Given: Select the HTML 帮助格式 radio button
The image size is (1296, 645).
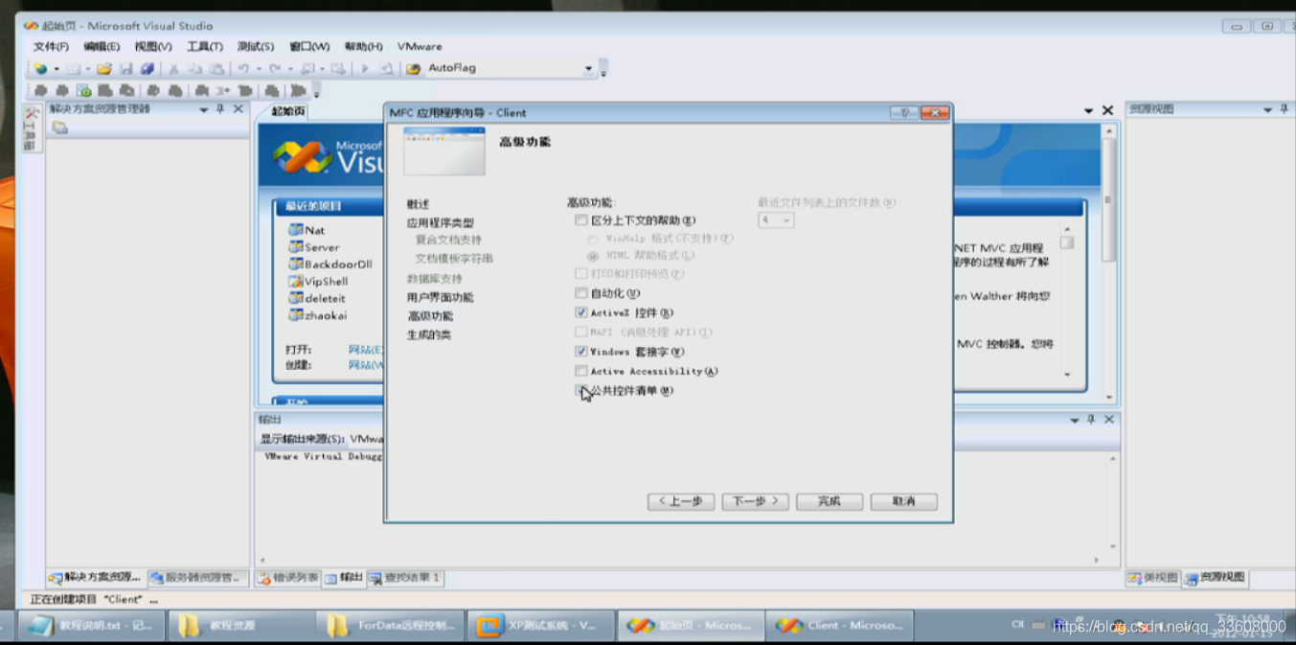Looking at the screenshot, I should (594, 256).
